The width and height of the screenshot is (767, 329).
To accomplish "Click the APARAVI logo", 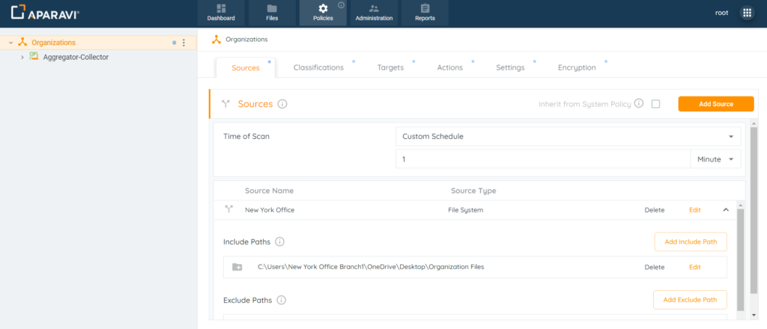I will point(45,13).
